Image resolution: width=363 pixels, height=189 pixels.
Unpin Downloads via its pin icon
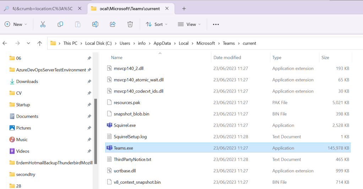[89, 81]
